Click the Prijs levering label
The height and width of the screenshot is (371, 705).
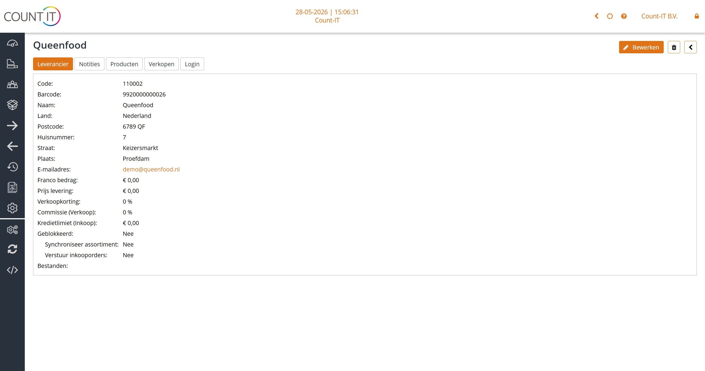click(x=55, y=191)
